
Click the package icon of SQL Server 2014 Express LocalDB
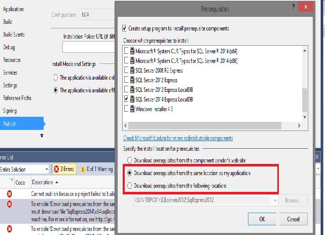[x=132, y=99]
